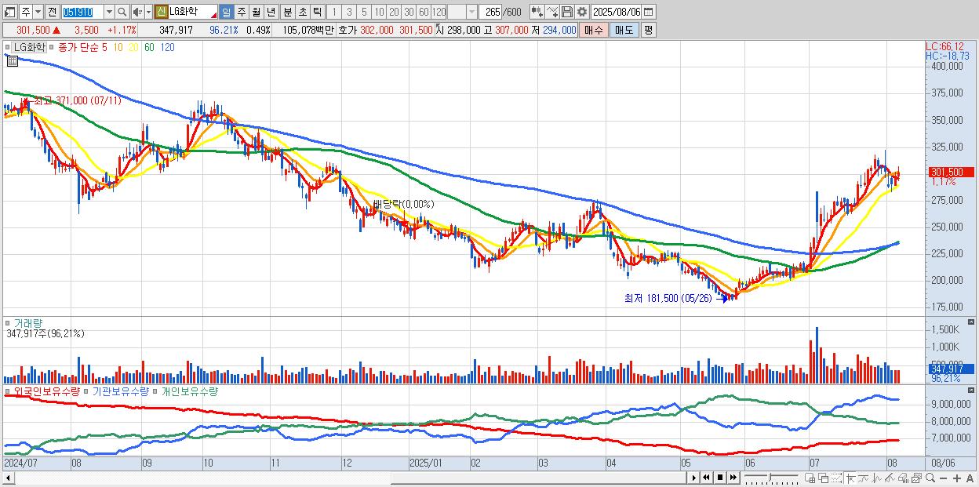Viewport: 979px width, 487px height.
Task: Click the red 매수 buy button
Action: click(594, 30)
